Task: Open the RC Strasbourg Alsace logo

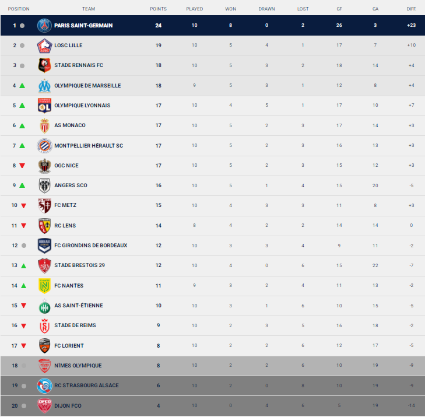Action: point(44,386)
